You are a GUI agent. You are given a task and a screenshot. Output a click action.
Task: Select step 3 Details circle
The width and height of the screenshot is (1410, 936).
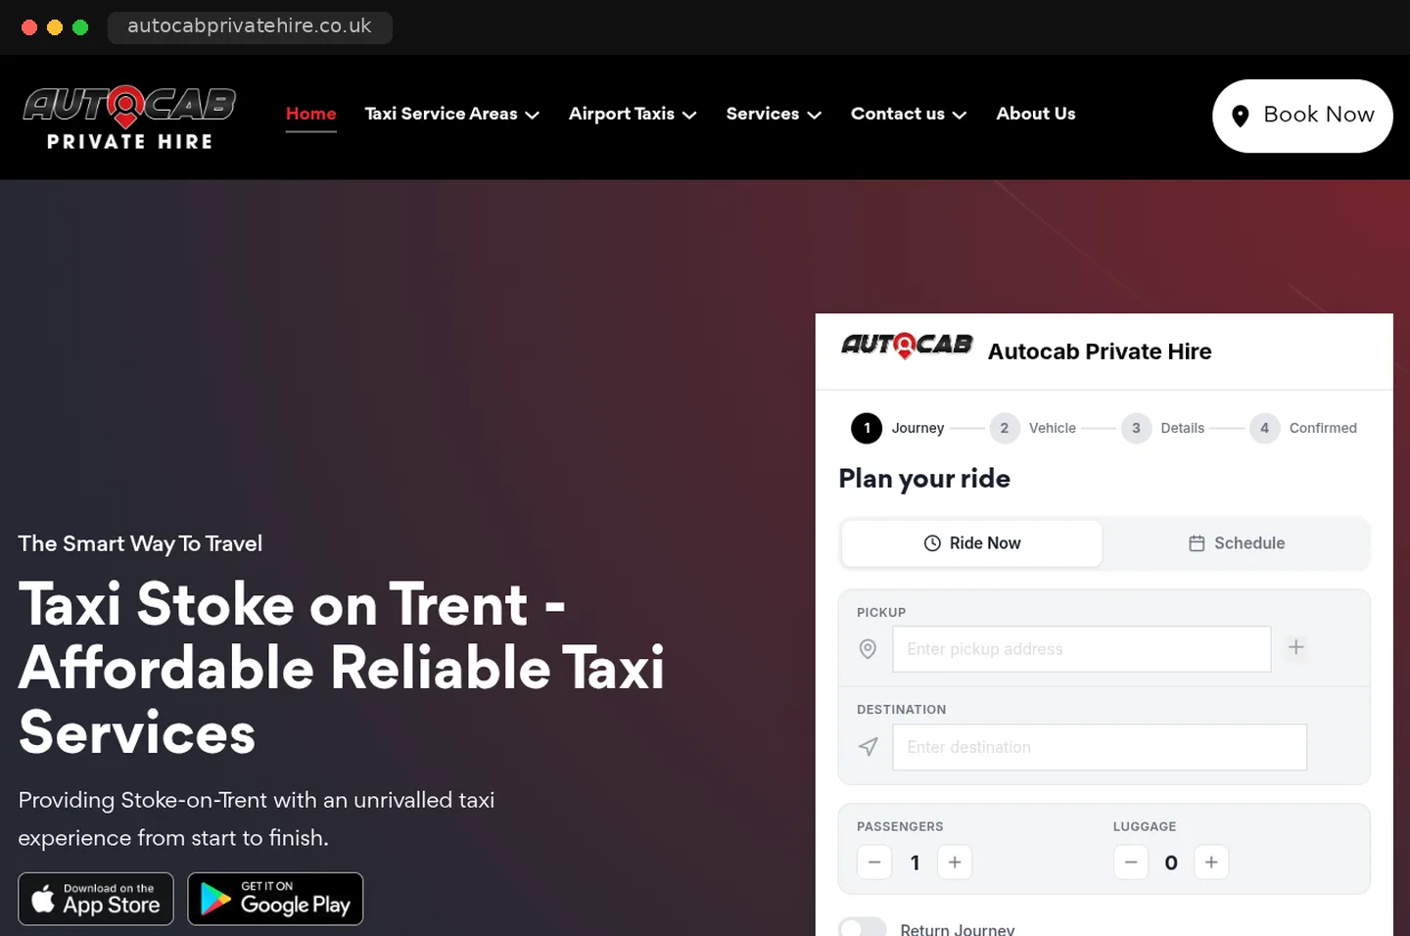(x=1136, y=428)
